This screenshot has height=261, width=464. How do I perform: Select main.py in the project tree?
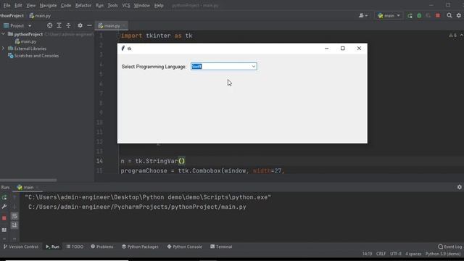coord(26,42)
